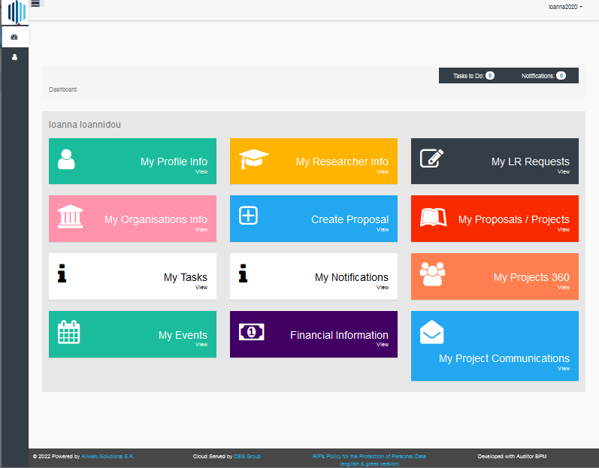Expand the Ioanna2020 user dropdown
The height and width of the screenshot is (468, 599).
(565, 6)
